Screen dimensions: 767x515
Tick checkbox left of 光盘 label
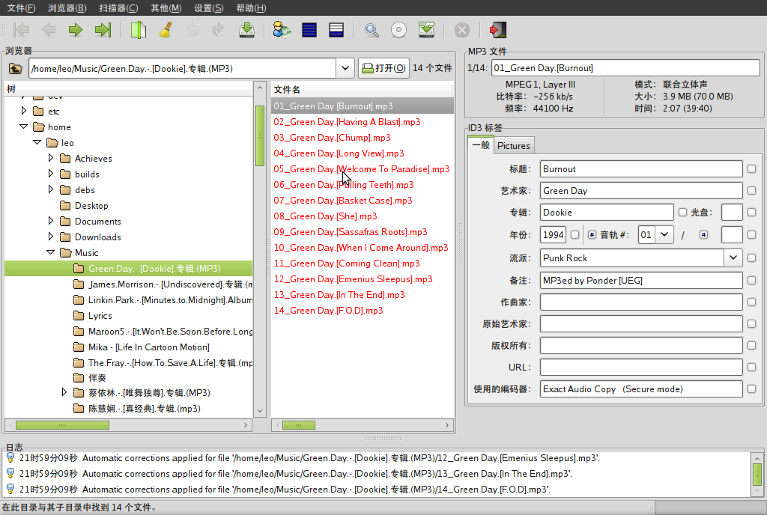point(682,212)
